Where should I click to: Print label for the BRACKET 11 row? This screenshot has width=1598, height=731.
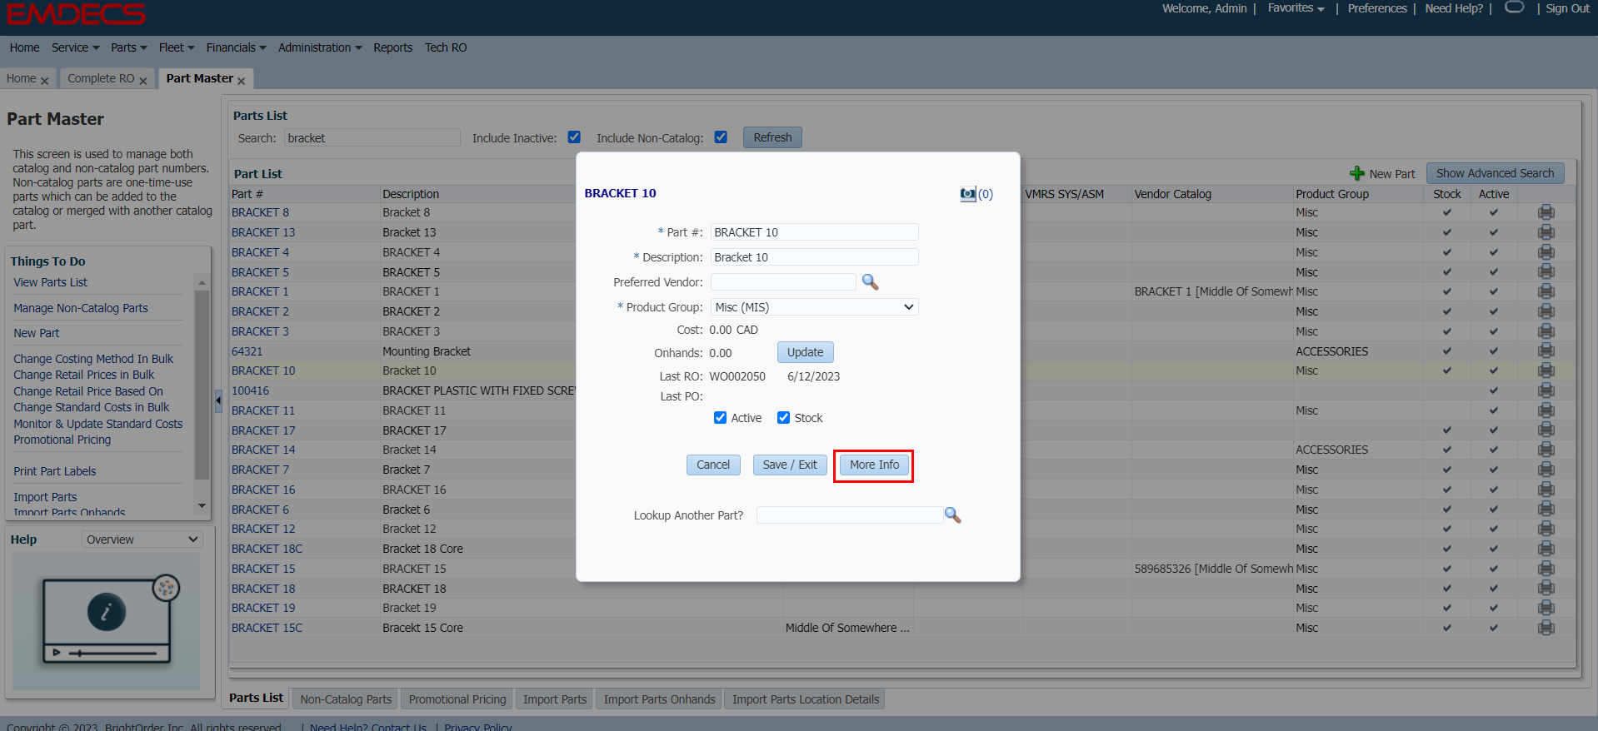[x=1546, y=410]
